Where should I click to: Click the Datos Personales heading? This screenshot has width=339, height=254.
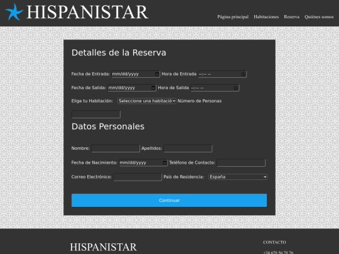(108, 127)
